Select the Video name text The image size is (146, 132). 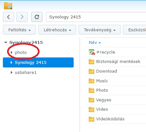102,109
